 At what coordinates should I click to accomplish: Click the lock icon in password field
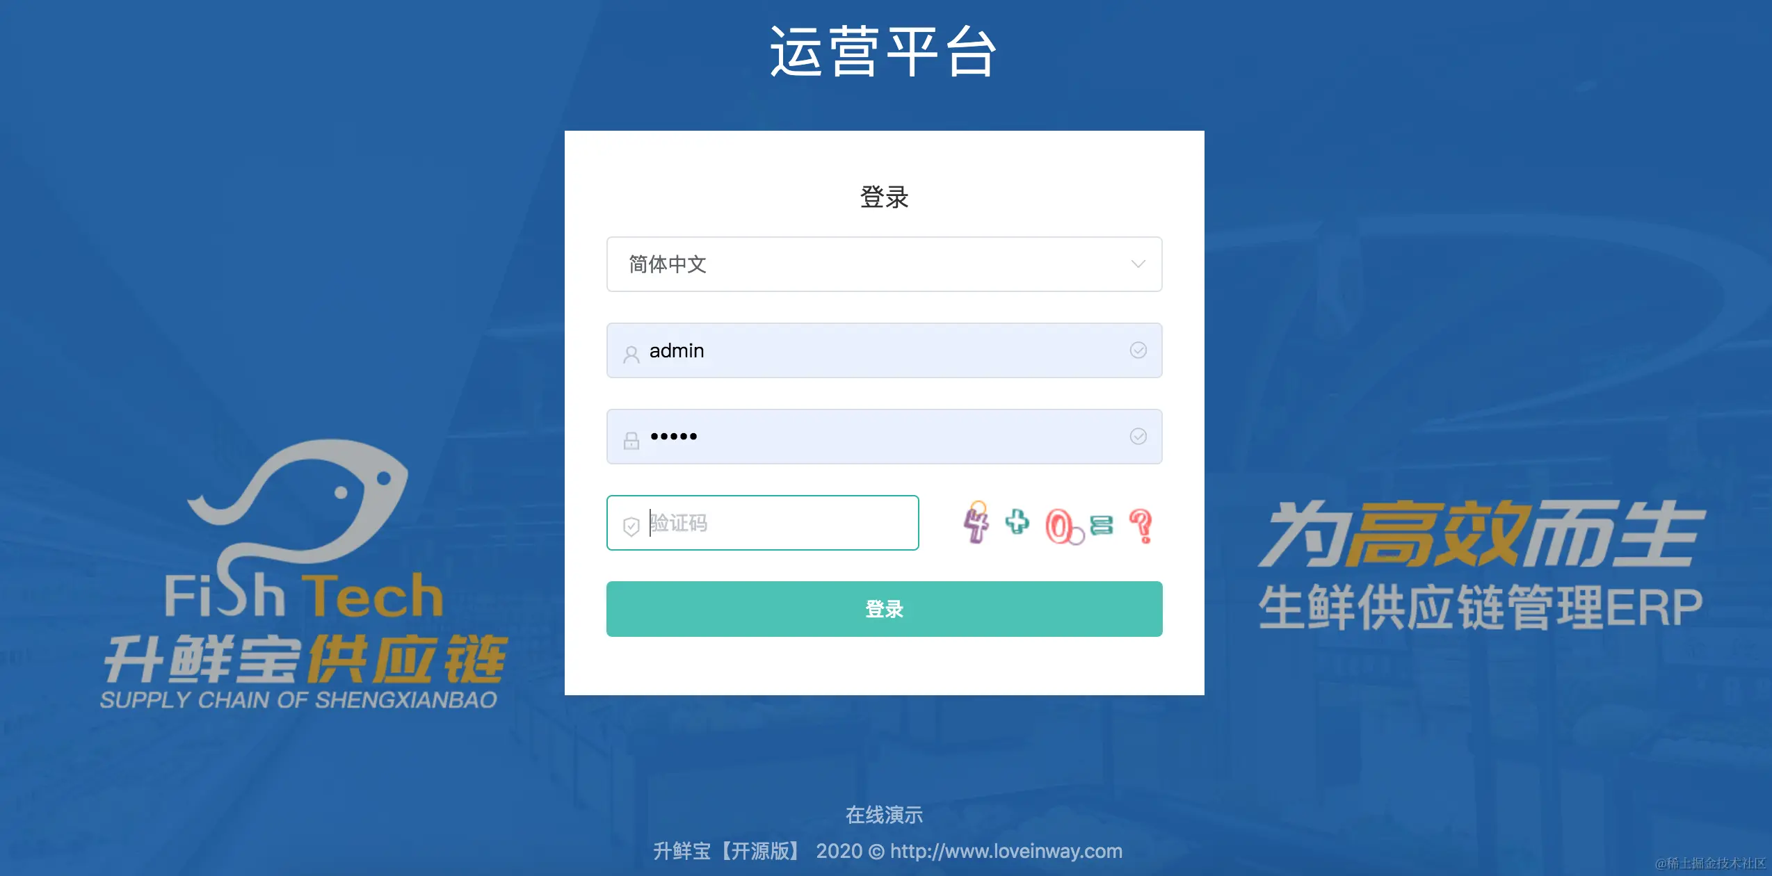point(631,441)
